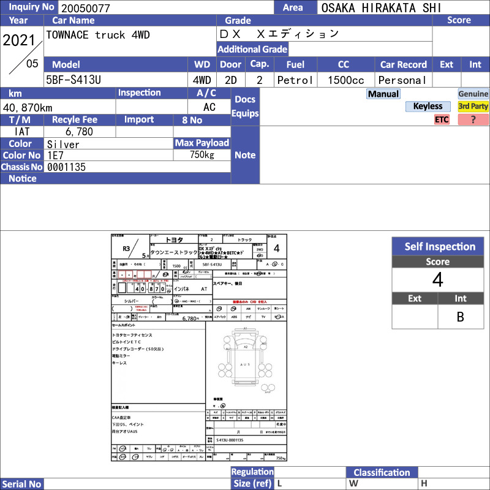The width and height of the screenshot is (490, 490).
Task: Click the Regulation label
Action: coord(252,472)
